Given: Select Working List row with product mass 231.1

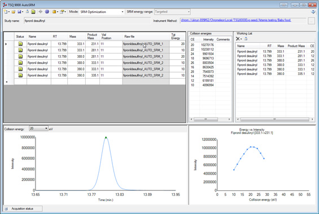Looking at the screenshot, I should 276,51.
